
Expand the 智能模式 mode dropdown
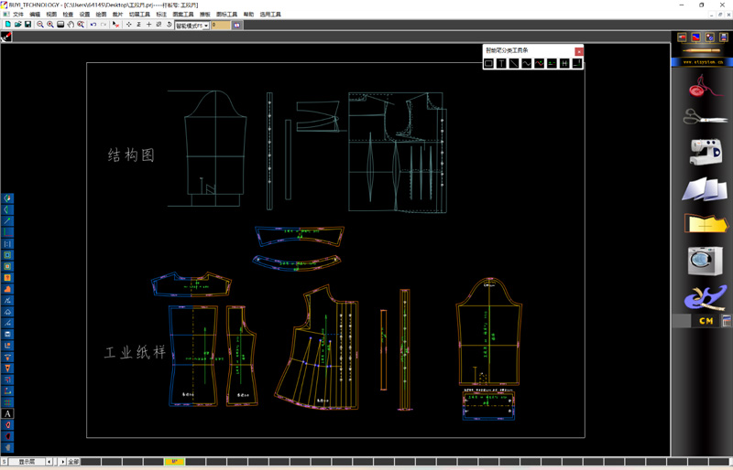pos(206,26)
